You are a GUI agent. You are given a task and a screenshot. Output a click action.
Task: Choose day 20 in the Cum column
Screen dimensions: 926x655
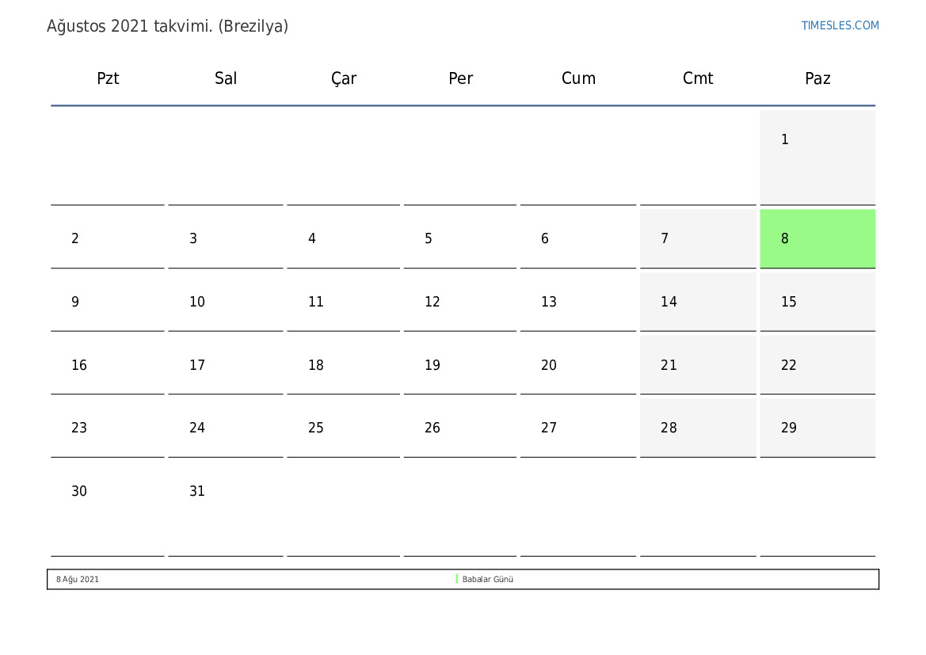click(578, 364)
